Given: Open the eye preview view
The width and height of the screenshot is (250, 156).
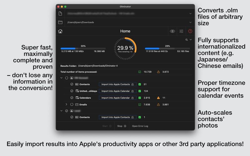Looking at the screenshot, I should pyautogui.click(x=172, y=31).
